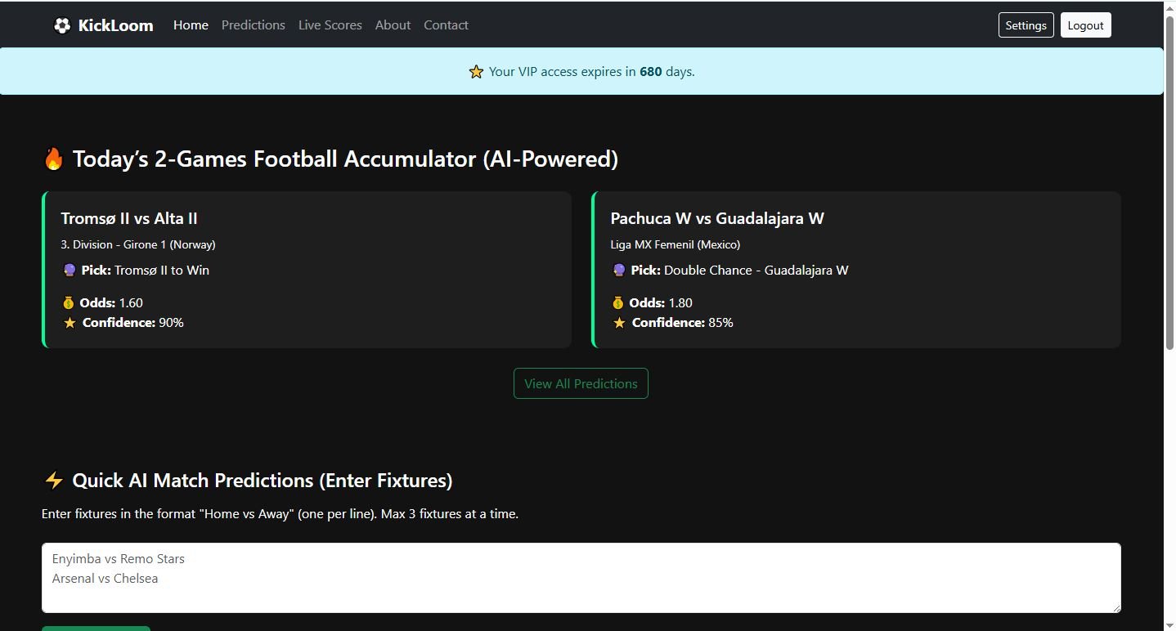
Task: Click the page vertical scrollbar thumb
Action: [1169, 180]
